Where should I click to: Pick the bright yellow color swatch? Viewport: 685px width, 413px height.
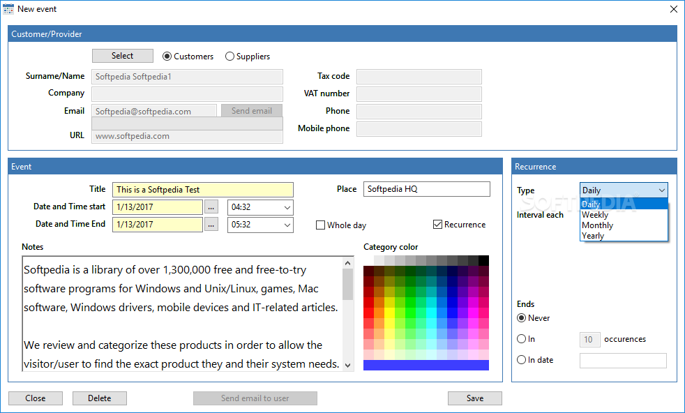(x=389, y=313)
